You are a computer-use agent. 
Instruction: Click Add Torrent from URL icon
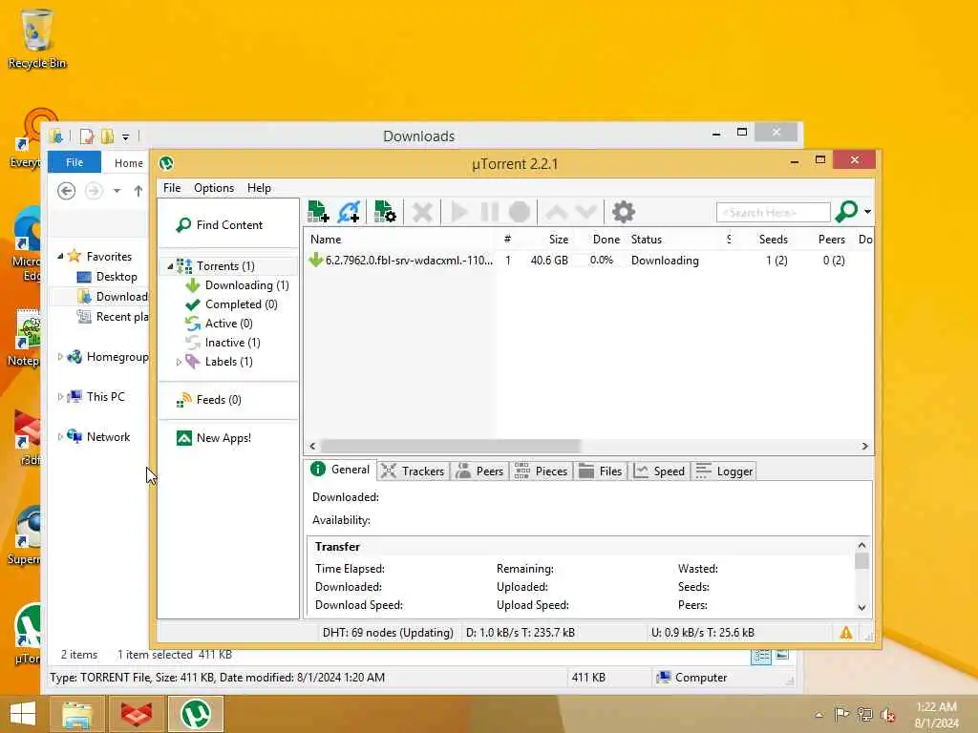(349, 212)
